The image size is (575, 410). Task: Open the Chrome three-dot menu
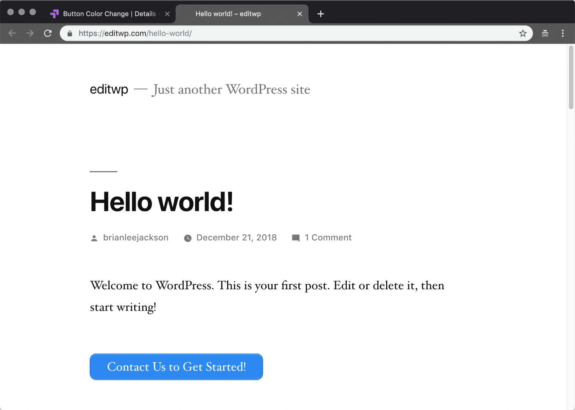563,33
